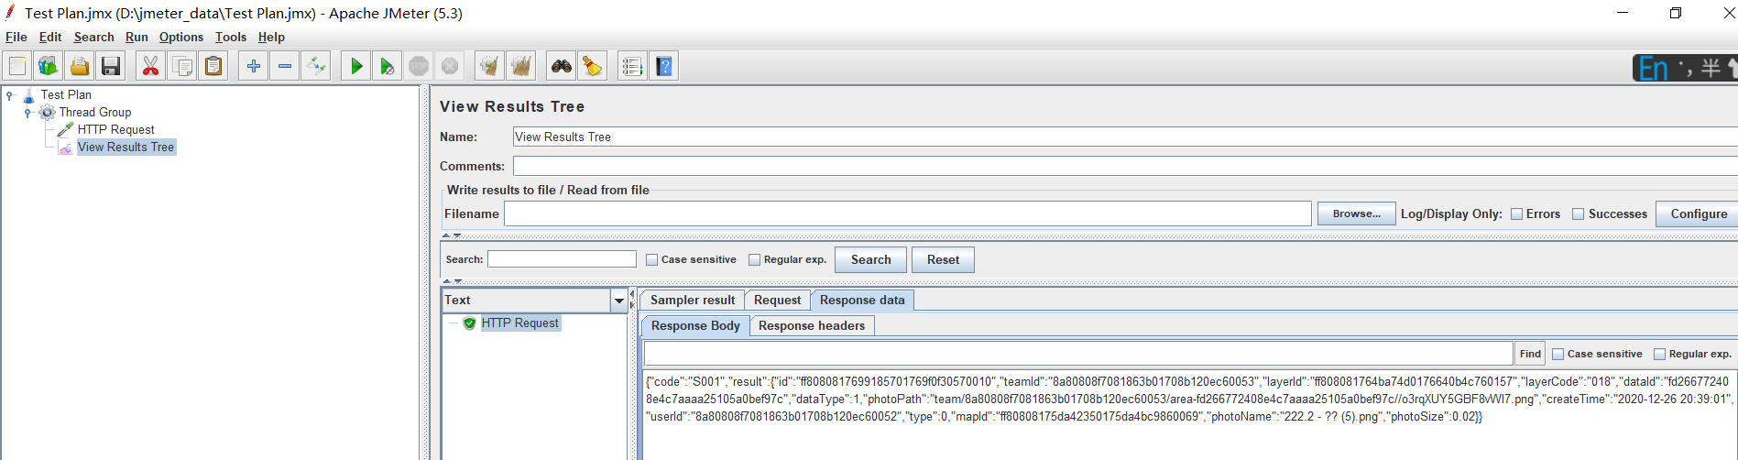Screen dimensions: 1738x460
Task: Collapse the Test Plan tree node
Action: [x=10, y=95]
